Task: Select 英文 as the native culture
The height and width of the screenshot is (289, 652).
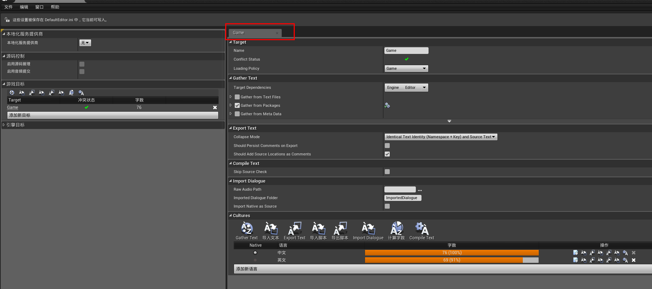Action: click(x=255, y=260)
